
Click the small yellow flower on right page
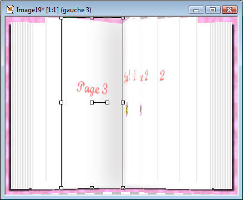click(127, 109)
